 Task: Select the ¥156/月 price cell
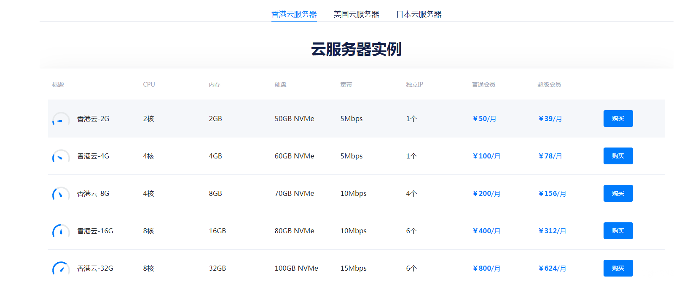pyautogui.click(x=552, y=194)
